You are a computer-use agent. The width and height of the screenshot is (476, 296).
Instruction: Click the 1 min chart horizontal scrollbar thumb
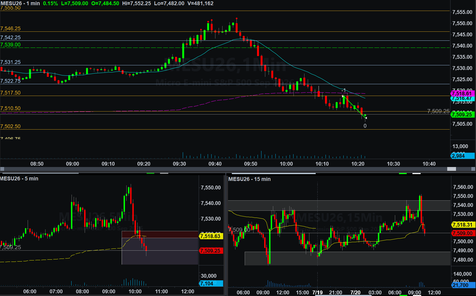coord(452,169)
